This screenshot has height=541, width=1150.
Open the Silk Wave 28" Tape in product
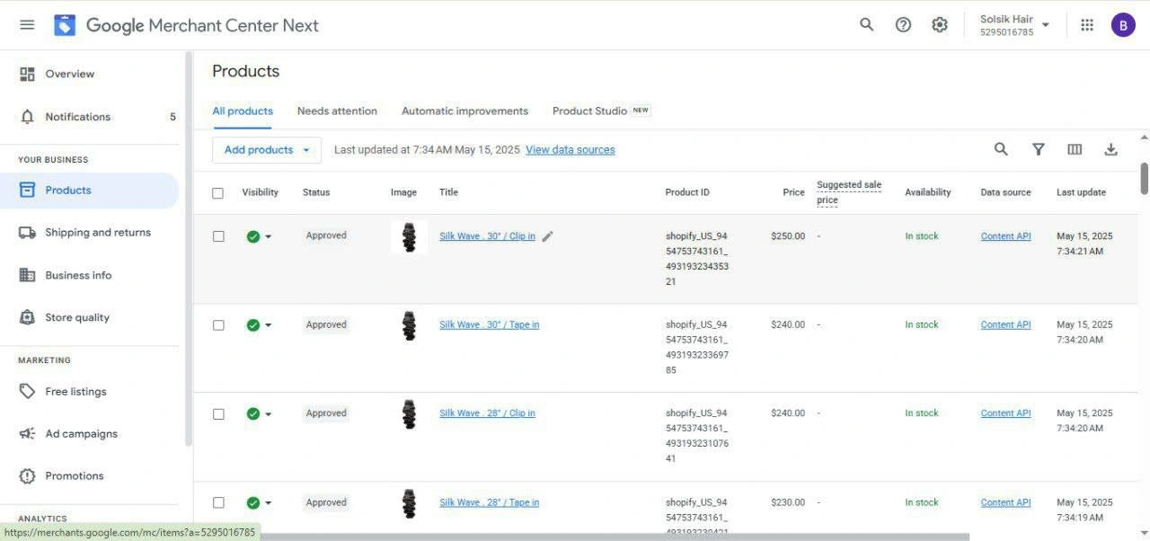click(490, 503)
